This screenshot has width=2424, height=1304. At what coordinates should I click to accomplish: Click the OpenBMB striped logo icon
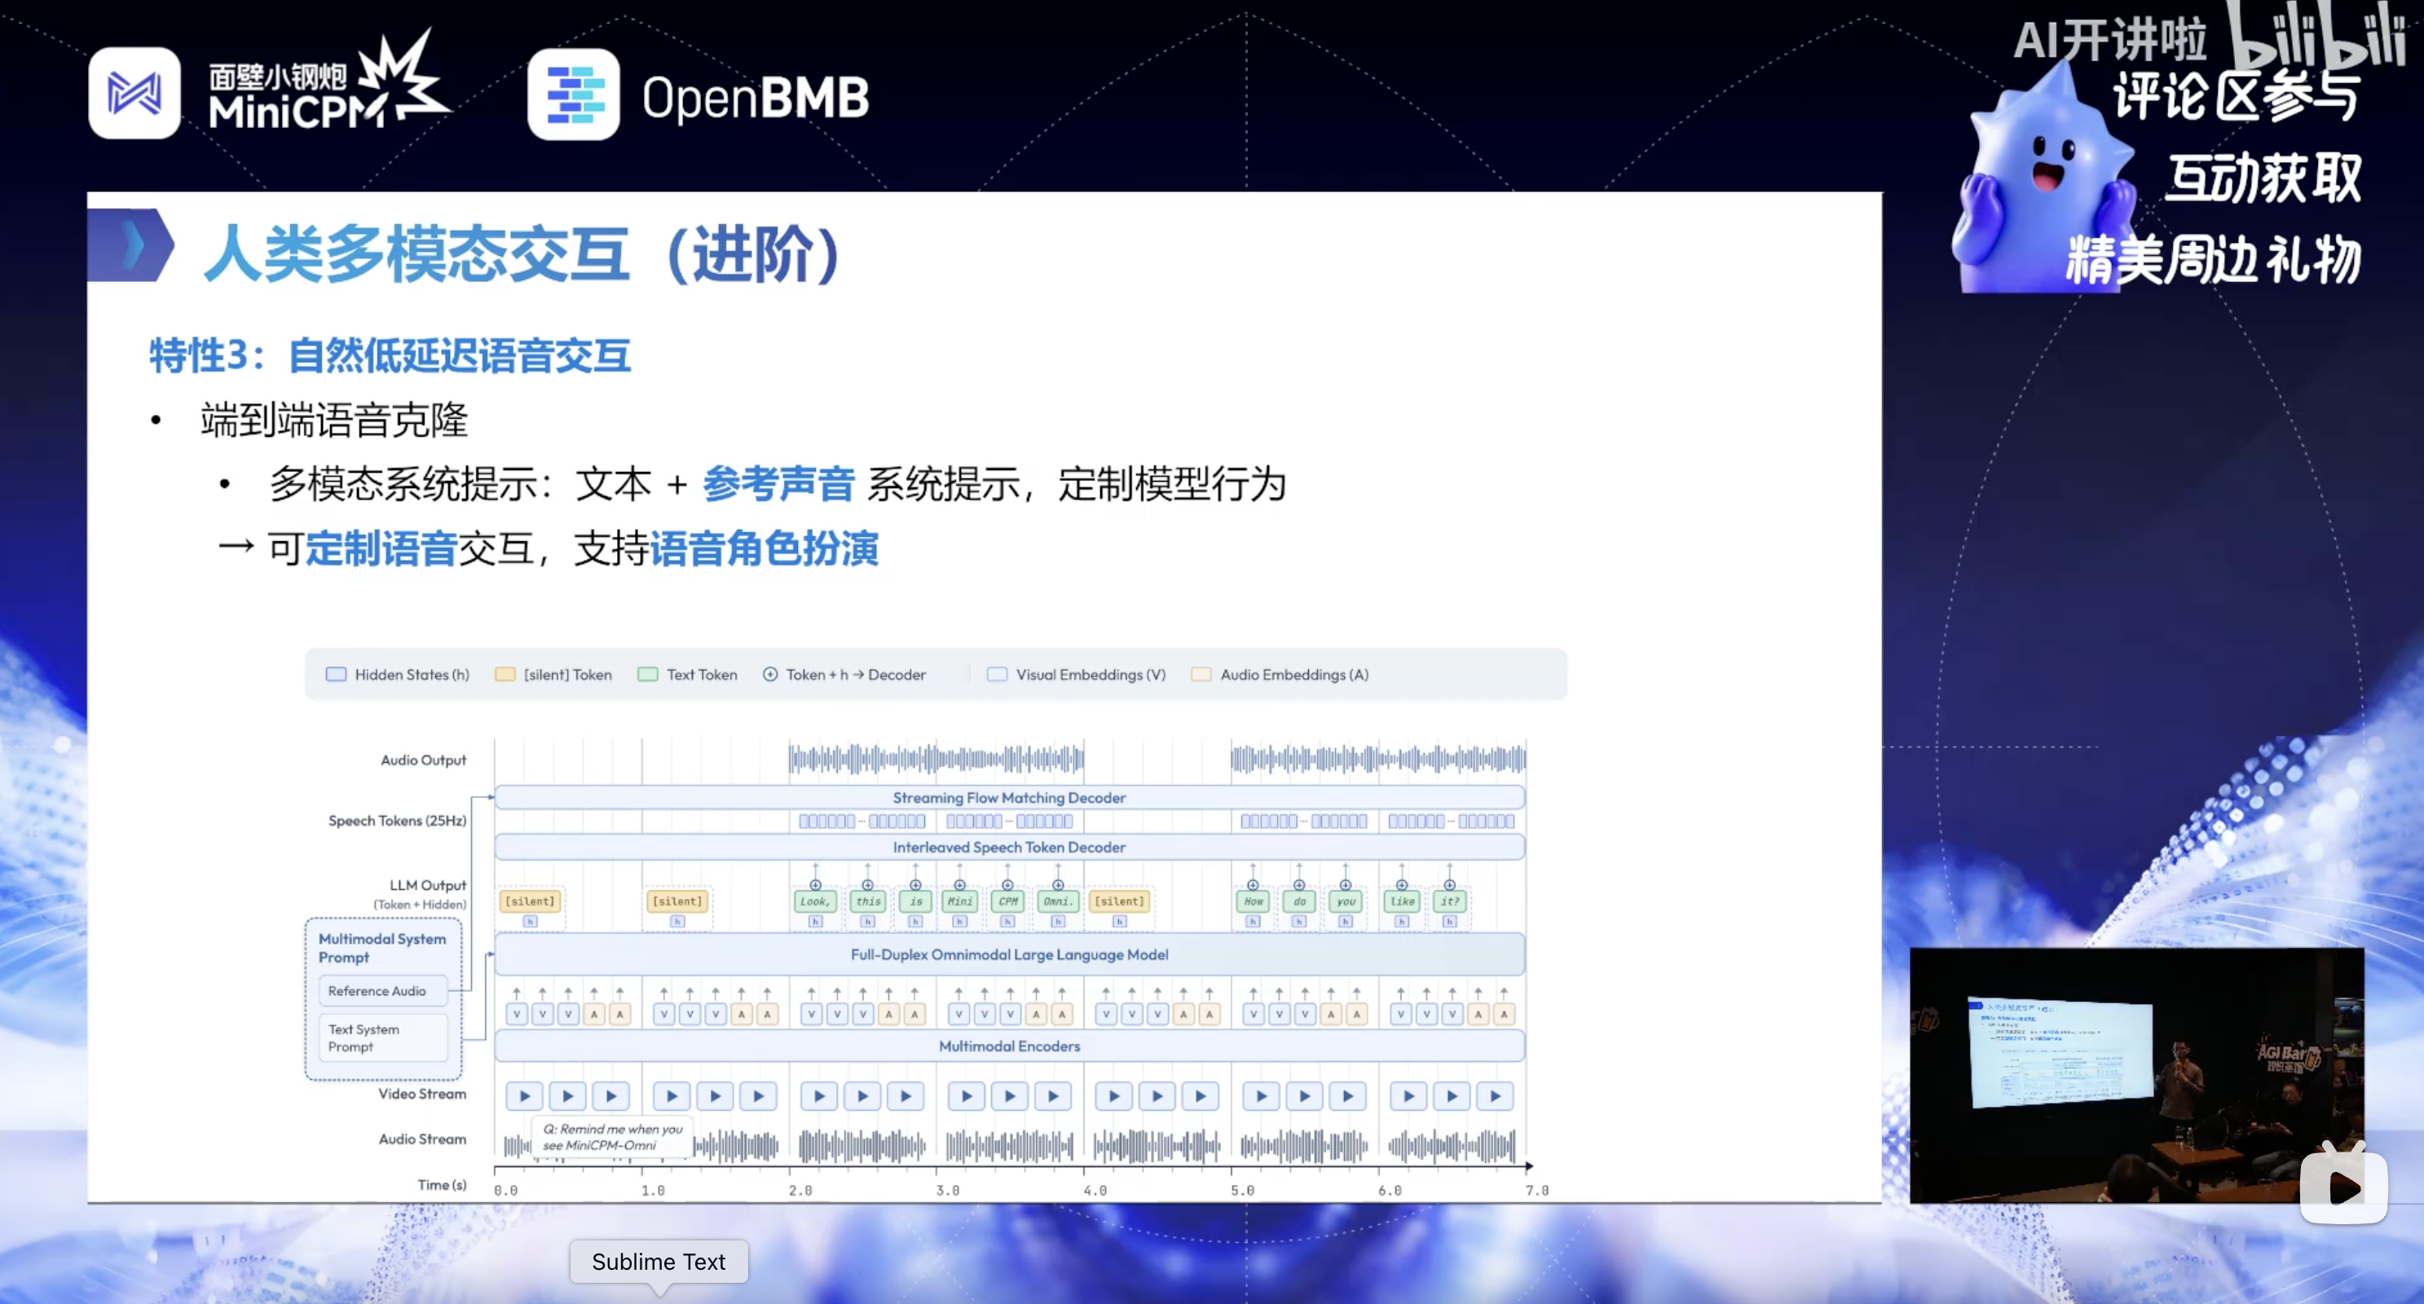[573, 95]
